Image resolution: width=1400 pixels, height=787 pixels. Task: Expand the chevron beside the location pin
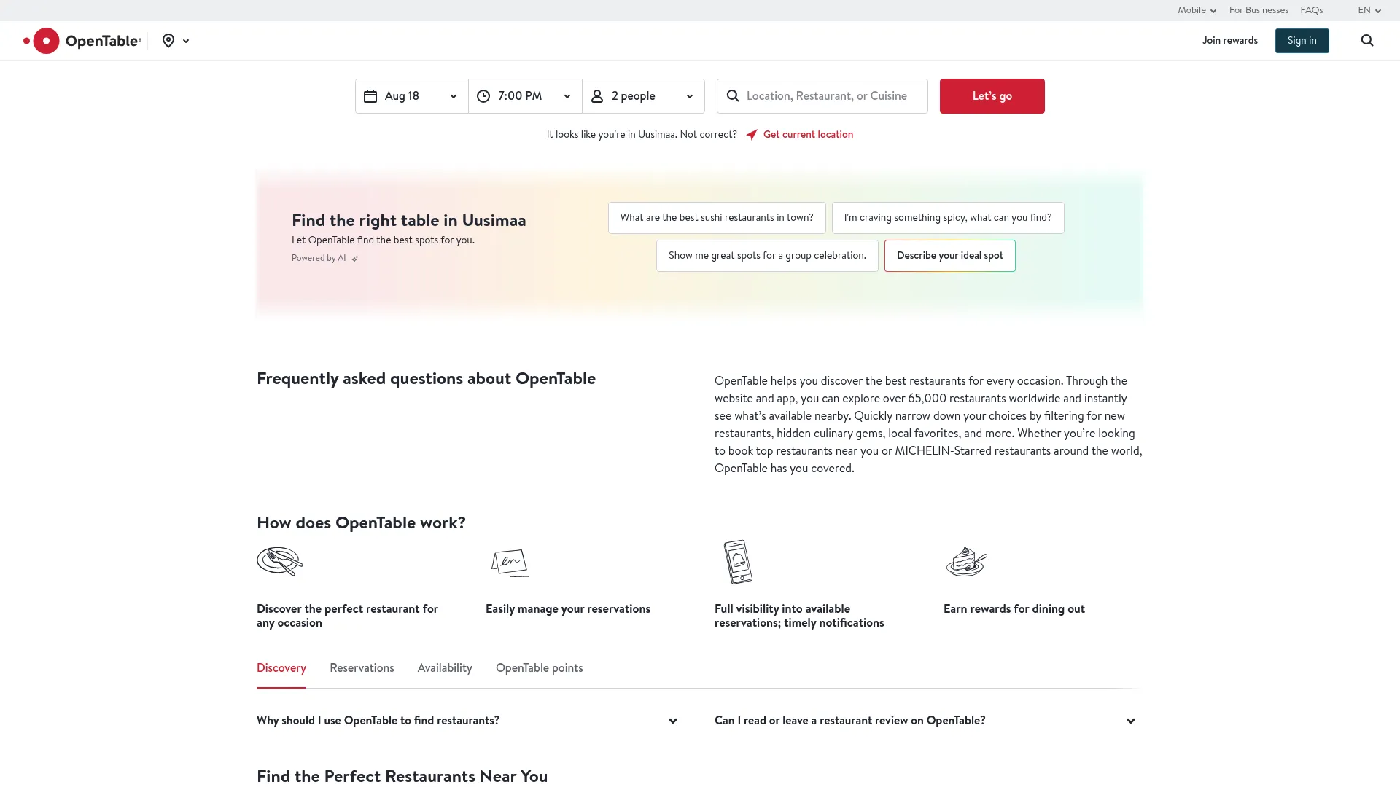click(186, 41)
